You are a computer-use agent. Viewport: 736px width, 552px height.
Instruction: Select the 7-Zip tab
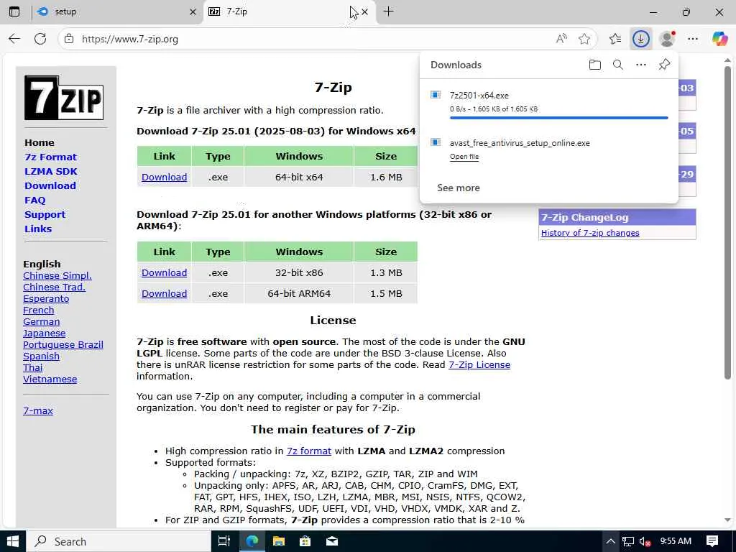[289, 11]
